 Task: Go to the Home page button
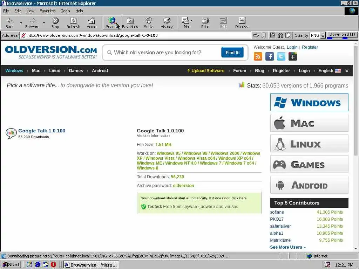[x=92, y=23]
